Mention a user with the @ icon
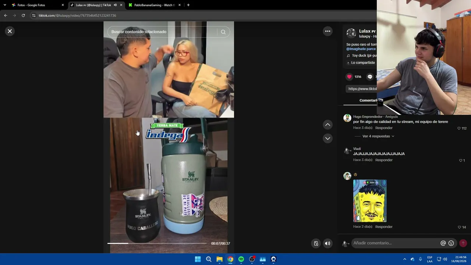471x265 pixels. coord(443,243)
